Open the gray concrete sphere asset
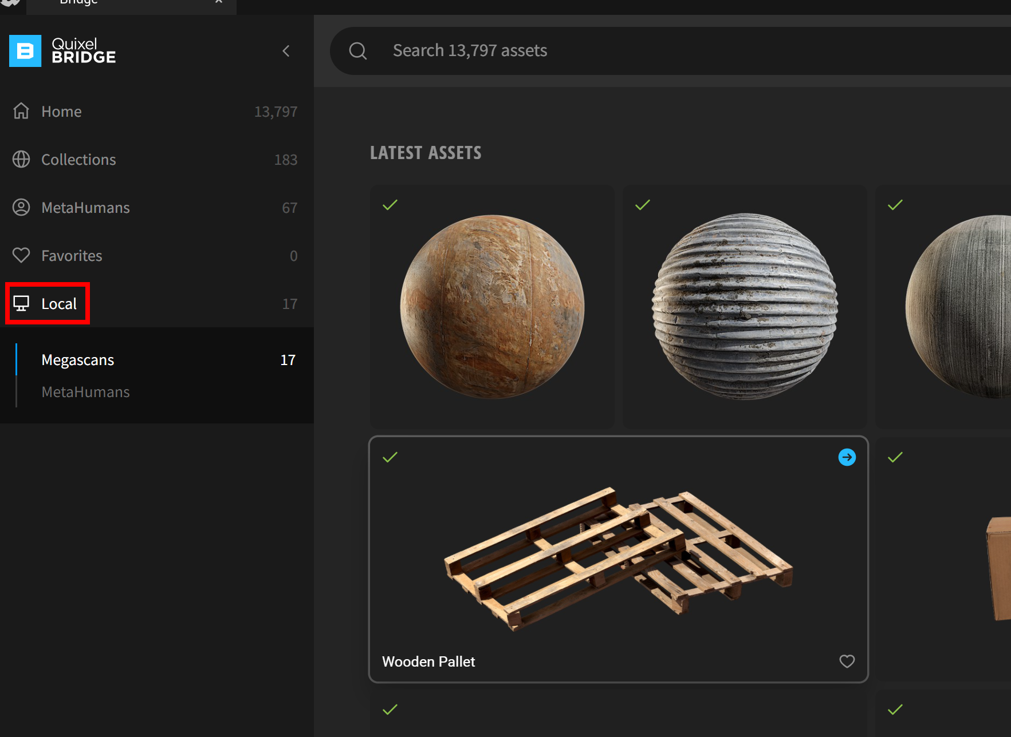This screenshot has height=737, width=1011. (x=943, y=307)
